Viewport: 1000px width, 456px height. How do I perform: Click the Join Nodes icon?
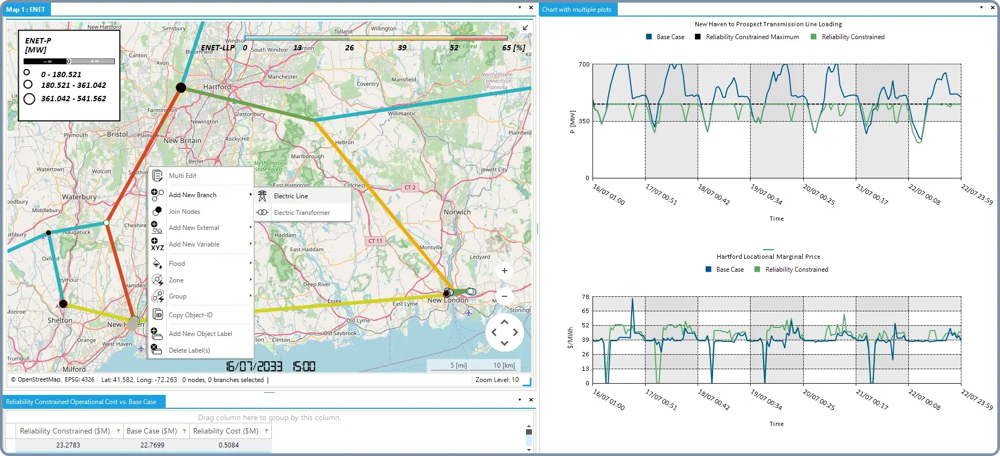(158, 212)
